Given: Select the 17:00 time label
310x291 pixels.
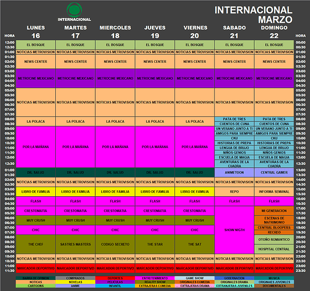Looking at the screenshot, I should tap(301, 208).
